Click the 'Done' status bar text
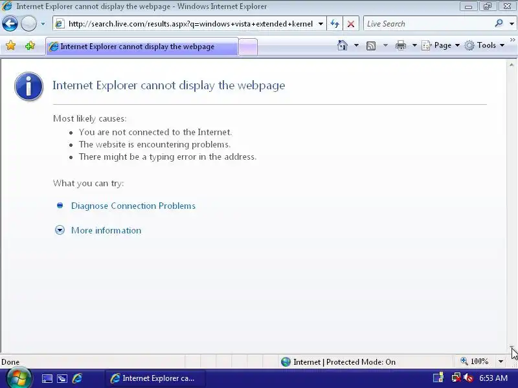 [x=10, y=362]
